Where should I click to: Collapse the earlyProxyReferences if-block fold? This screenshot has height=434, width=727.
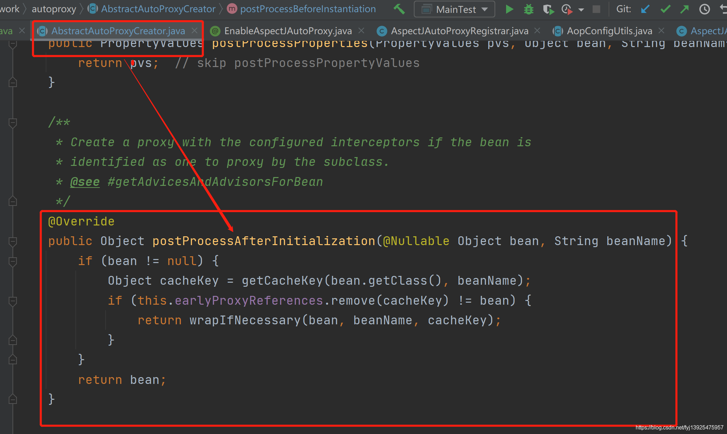[13, 301]
